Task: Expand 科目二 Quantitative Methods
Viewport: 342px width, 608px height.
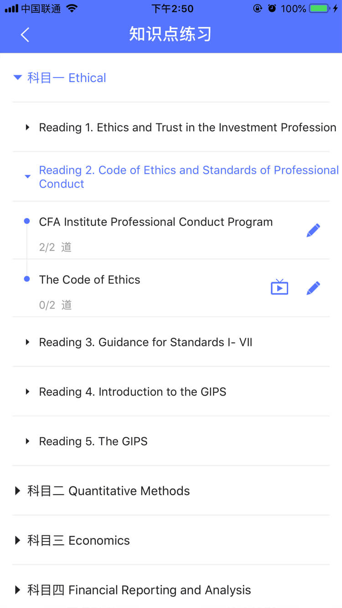Action: click(171, 491)
